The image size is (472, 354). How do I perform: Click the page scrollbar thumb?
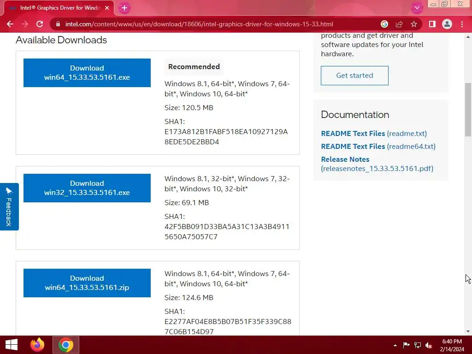(468, 110)
